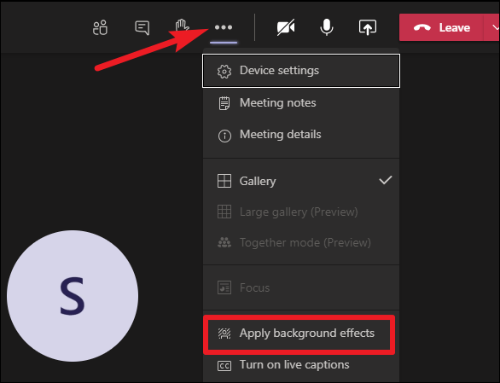Viewport: 500px width, 383px height.
Task: Close the More actions ellipsis menu
Action: click(x=224, y=27)
